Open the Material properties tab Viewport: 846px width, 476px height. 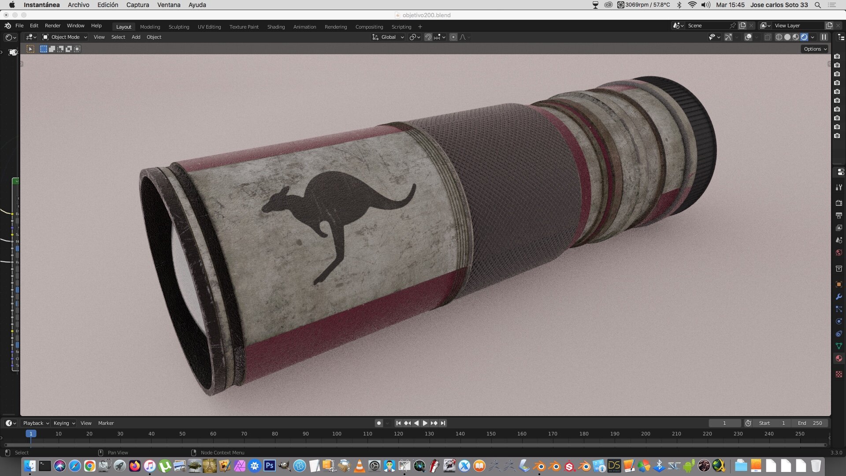pyautogui.click(x=839, y=358)
